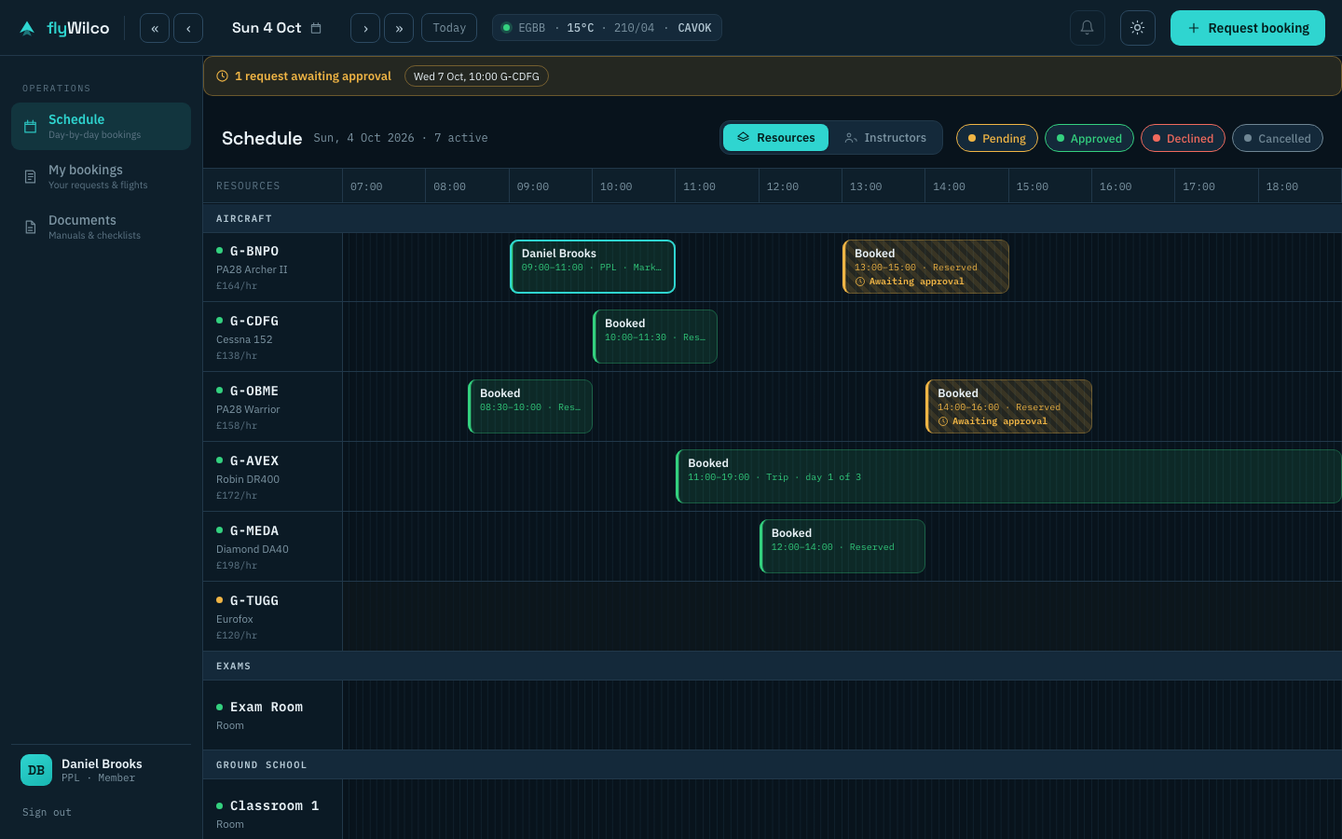The image size is (1342, 839).
Task: Open My bookings in sidebar
Action: (101, 176)
